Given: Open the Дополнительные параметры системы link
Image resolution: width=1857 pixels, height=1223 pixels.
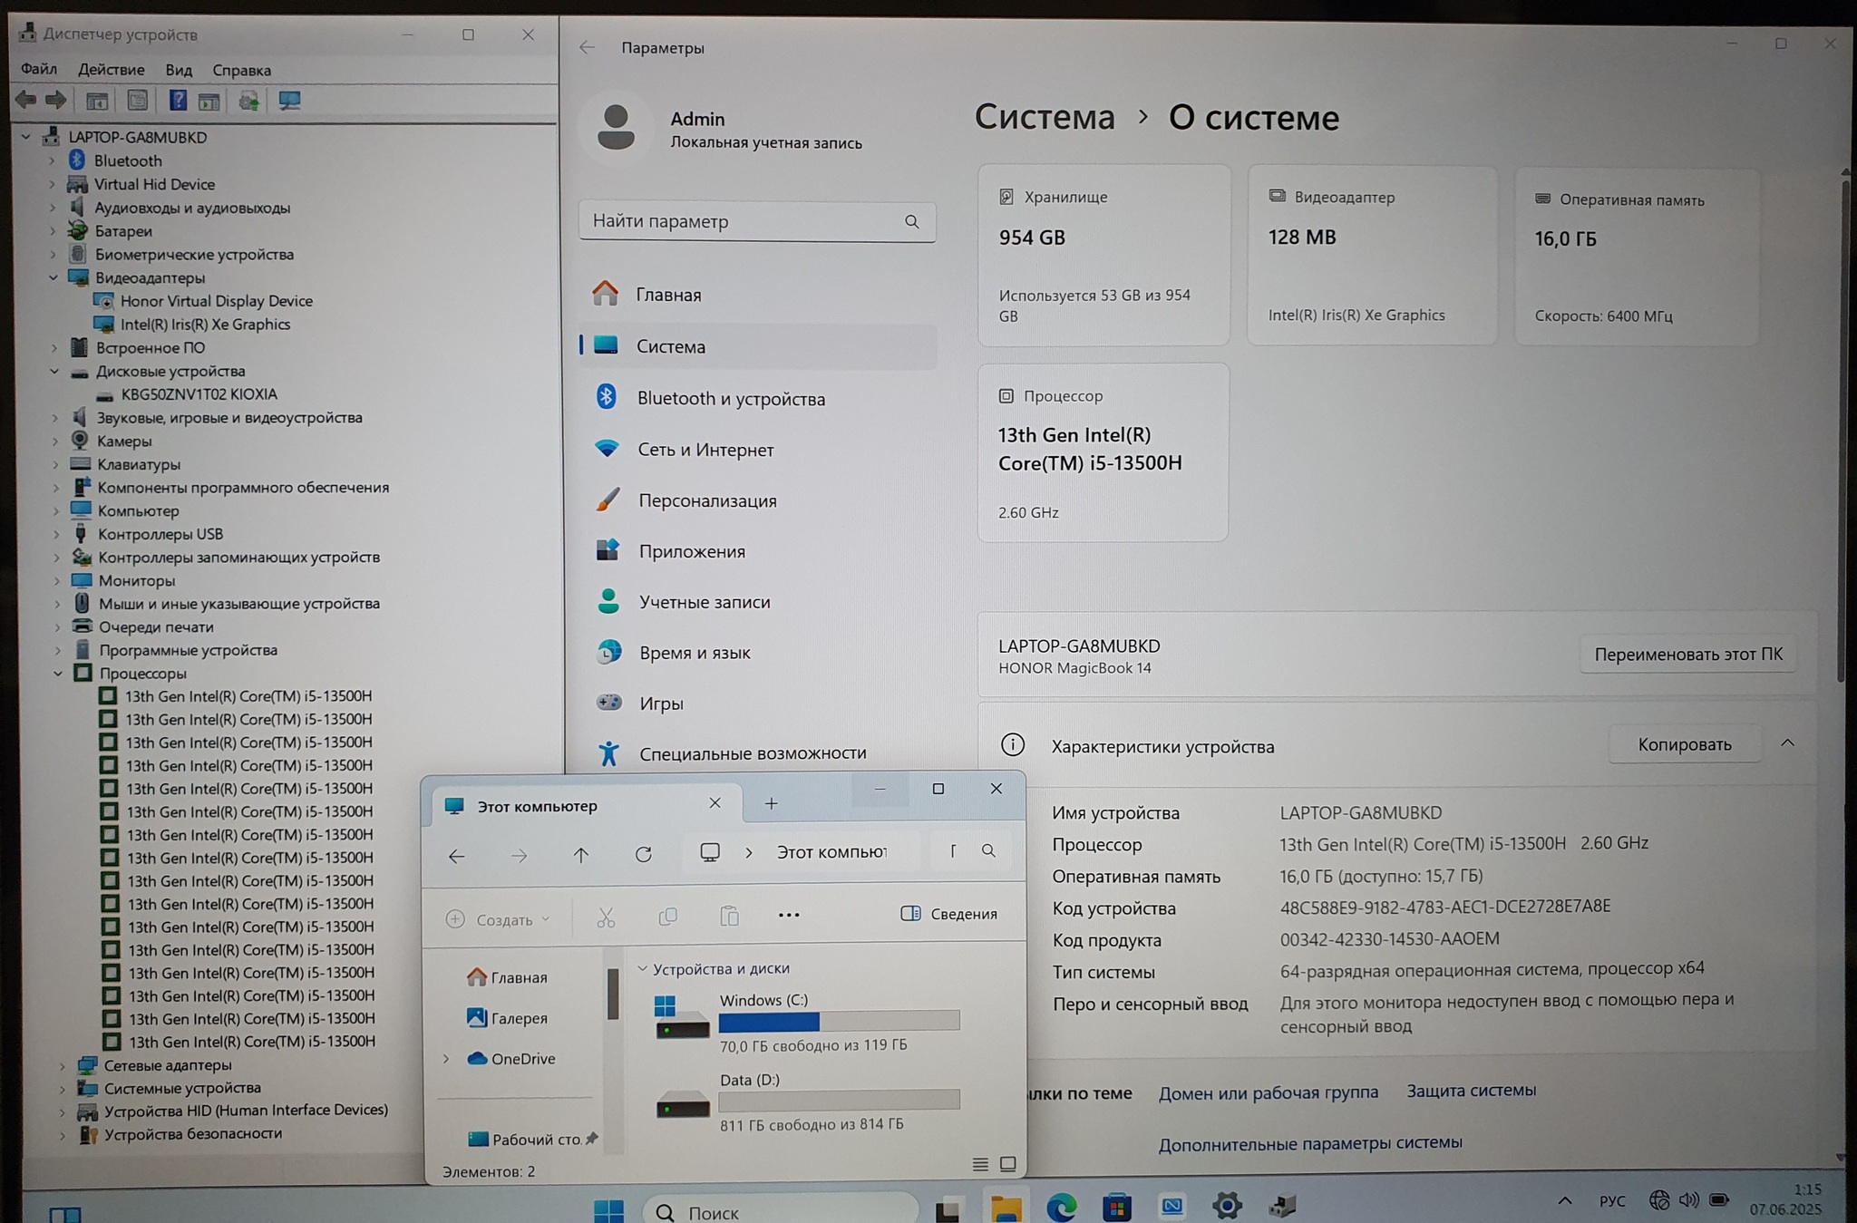Looking at the screenshot, I should pos(1309,1143).
